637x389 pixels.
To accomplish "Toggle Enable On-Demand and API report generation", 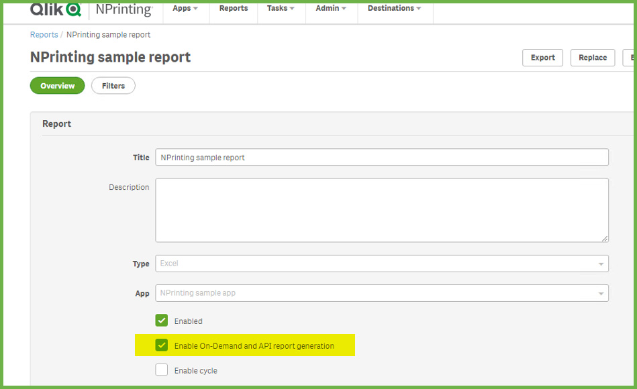I will (161, 345).
